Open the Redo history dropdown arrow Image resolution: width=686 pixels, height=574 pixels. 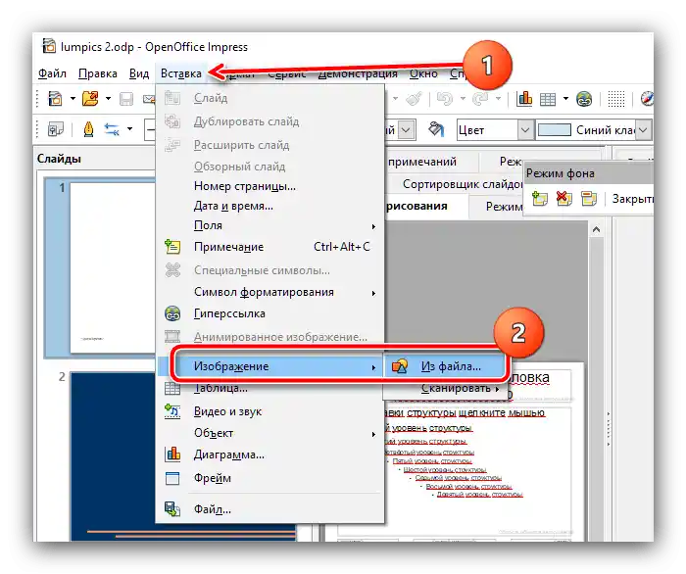click(498, 99)
